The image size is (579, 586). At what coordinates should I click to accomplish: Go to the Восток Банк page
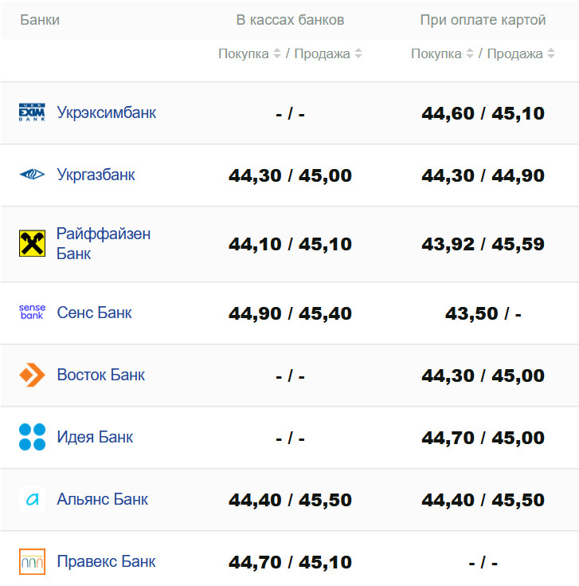[101, 375]
